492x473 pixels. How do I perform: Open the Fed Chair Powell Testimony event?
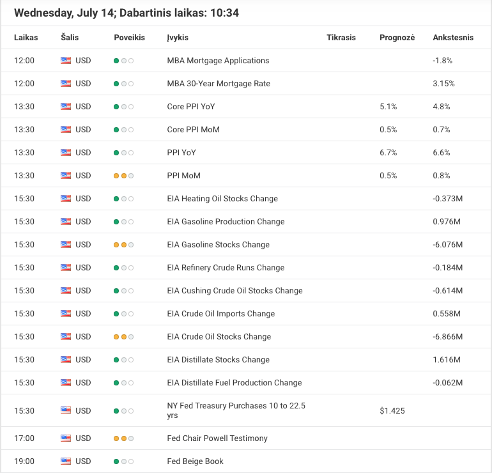[x=217, y=438]
